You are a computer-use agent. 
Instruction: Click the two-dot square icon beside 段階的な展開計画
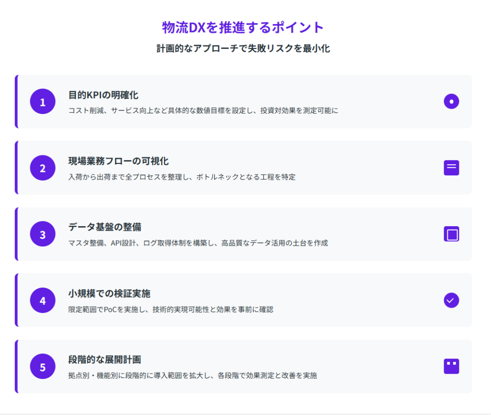[x=451, y=366]
